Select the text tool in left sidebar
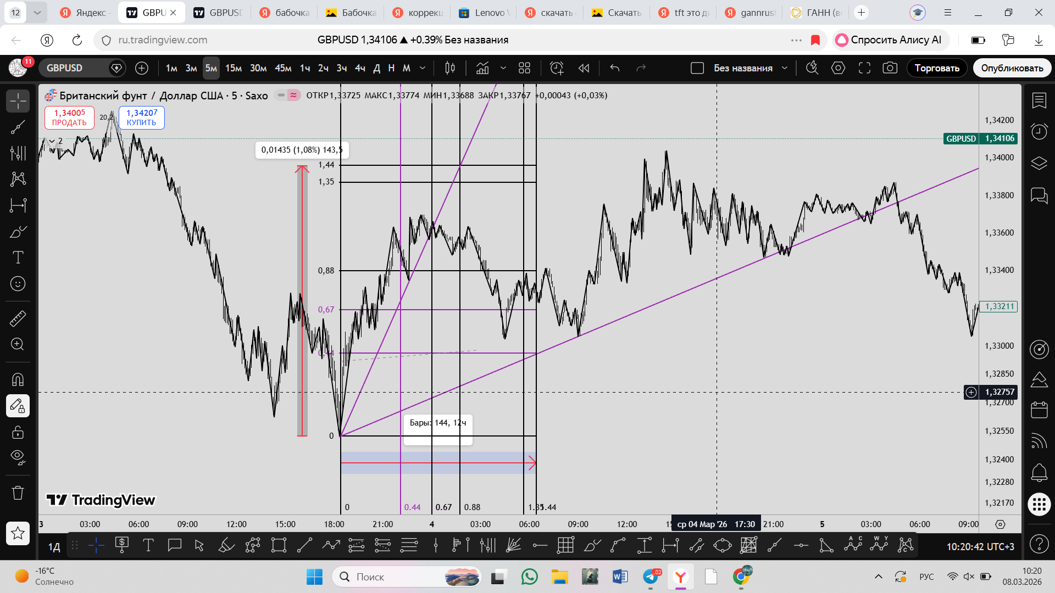 click(18, 258)
